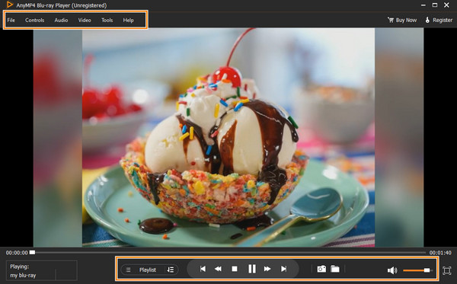Open the File menu
The height and width of the screenshot is (284, 457).
(11, 20)
